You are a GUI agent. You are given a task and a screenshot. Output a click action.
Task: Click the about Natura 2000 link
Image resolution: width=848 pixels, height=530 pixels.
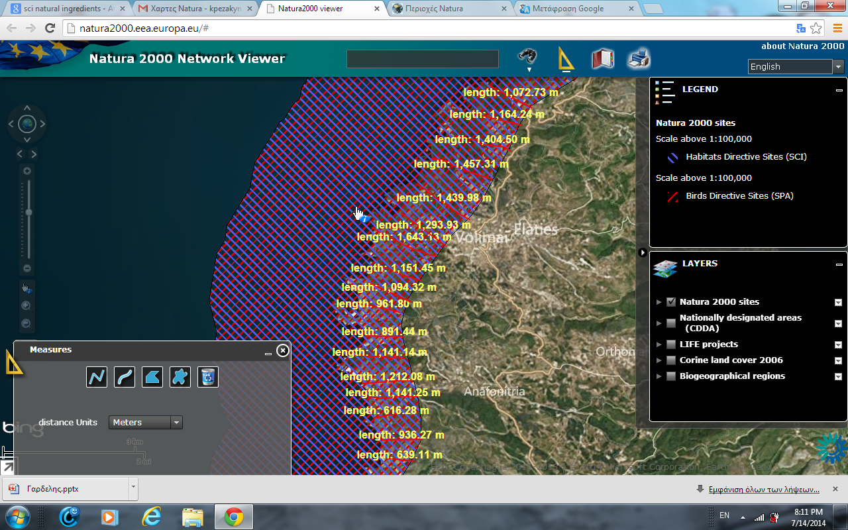pyautogui.click(x=802, y=46)
